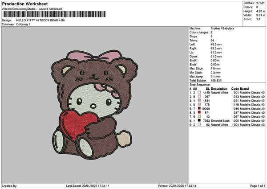Click the Emerald Black description text
The width and height of the screenshot is (267, 189).
pos(220,121)
